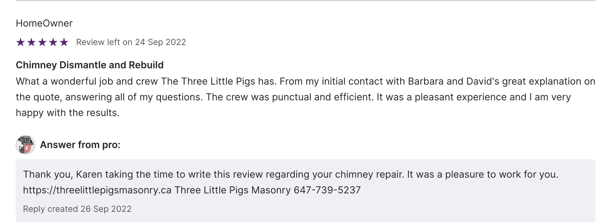
Task: Click the "Reply created 26 Sep 2022" timestamp
Action: click(77, 209)
